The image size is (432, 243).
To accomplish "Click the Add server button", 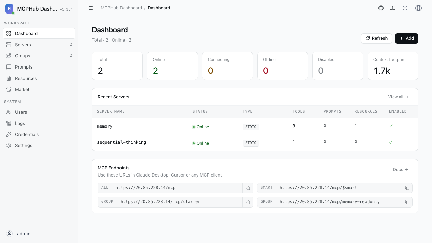I will click(407, 38).
